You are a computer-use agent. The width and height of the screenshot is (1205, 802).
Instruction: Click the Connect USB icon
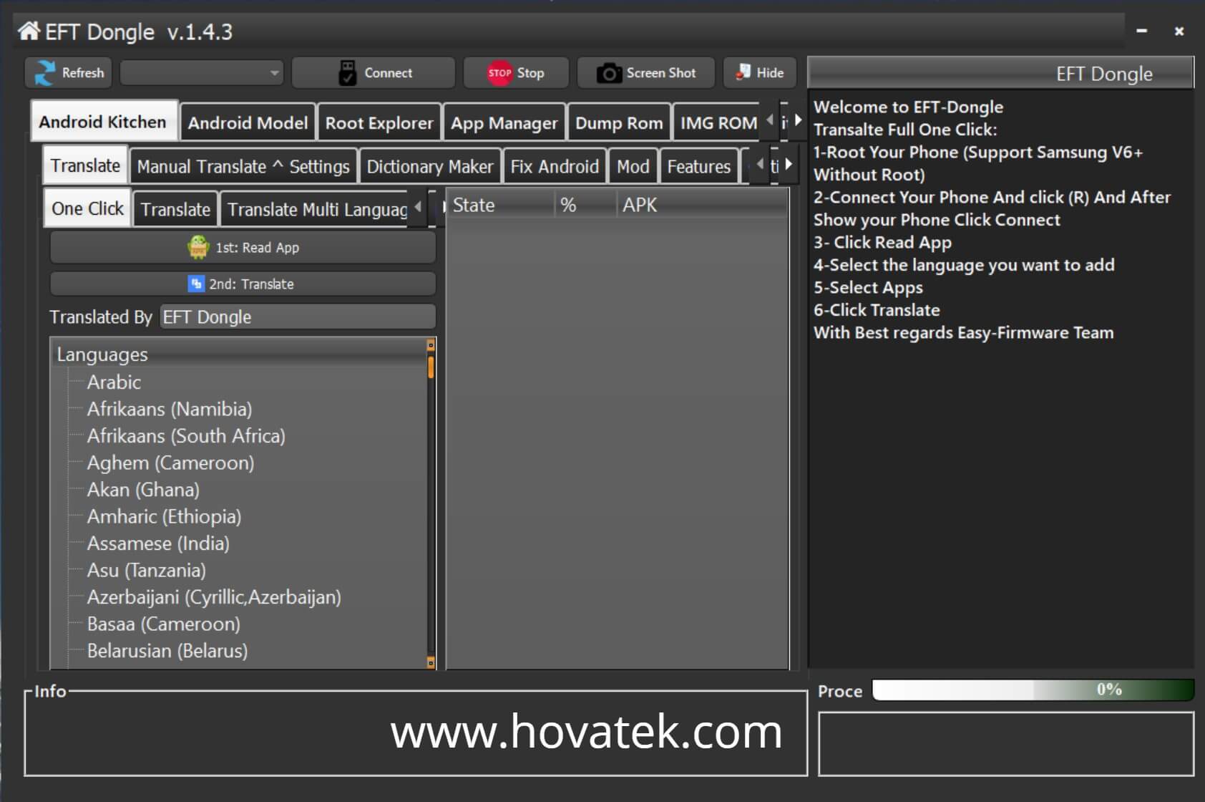point(347,73)
